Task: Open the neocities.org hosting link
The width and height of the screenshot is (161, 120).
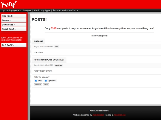Action: (x=120, y=115)
